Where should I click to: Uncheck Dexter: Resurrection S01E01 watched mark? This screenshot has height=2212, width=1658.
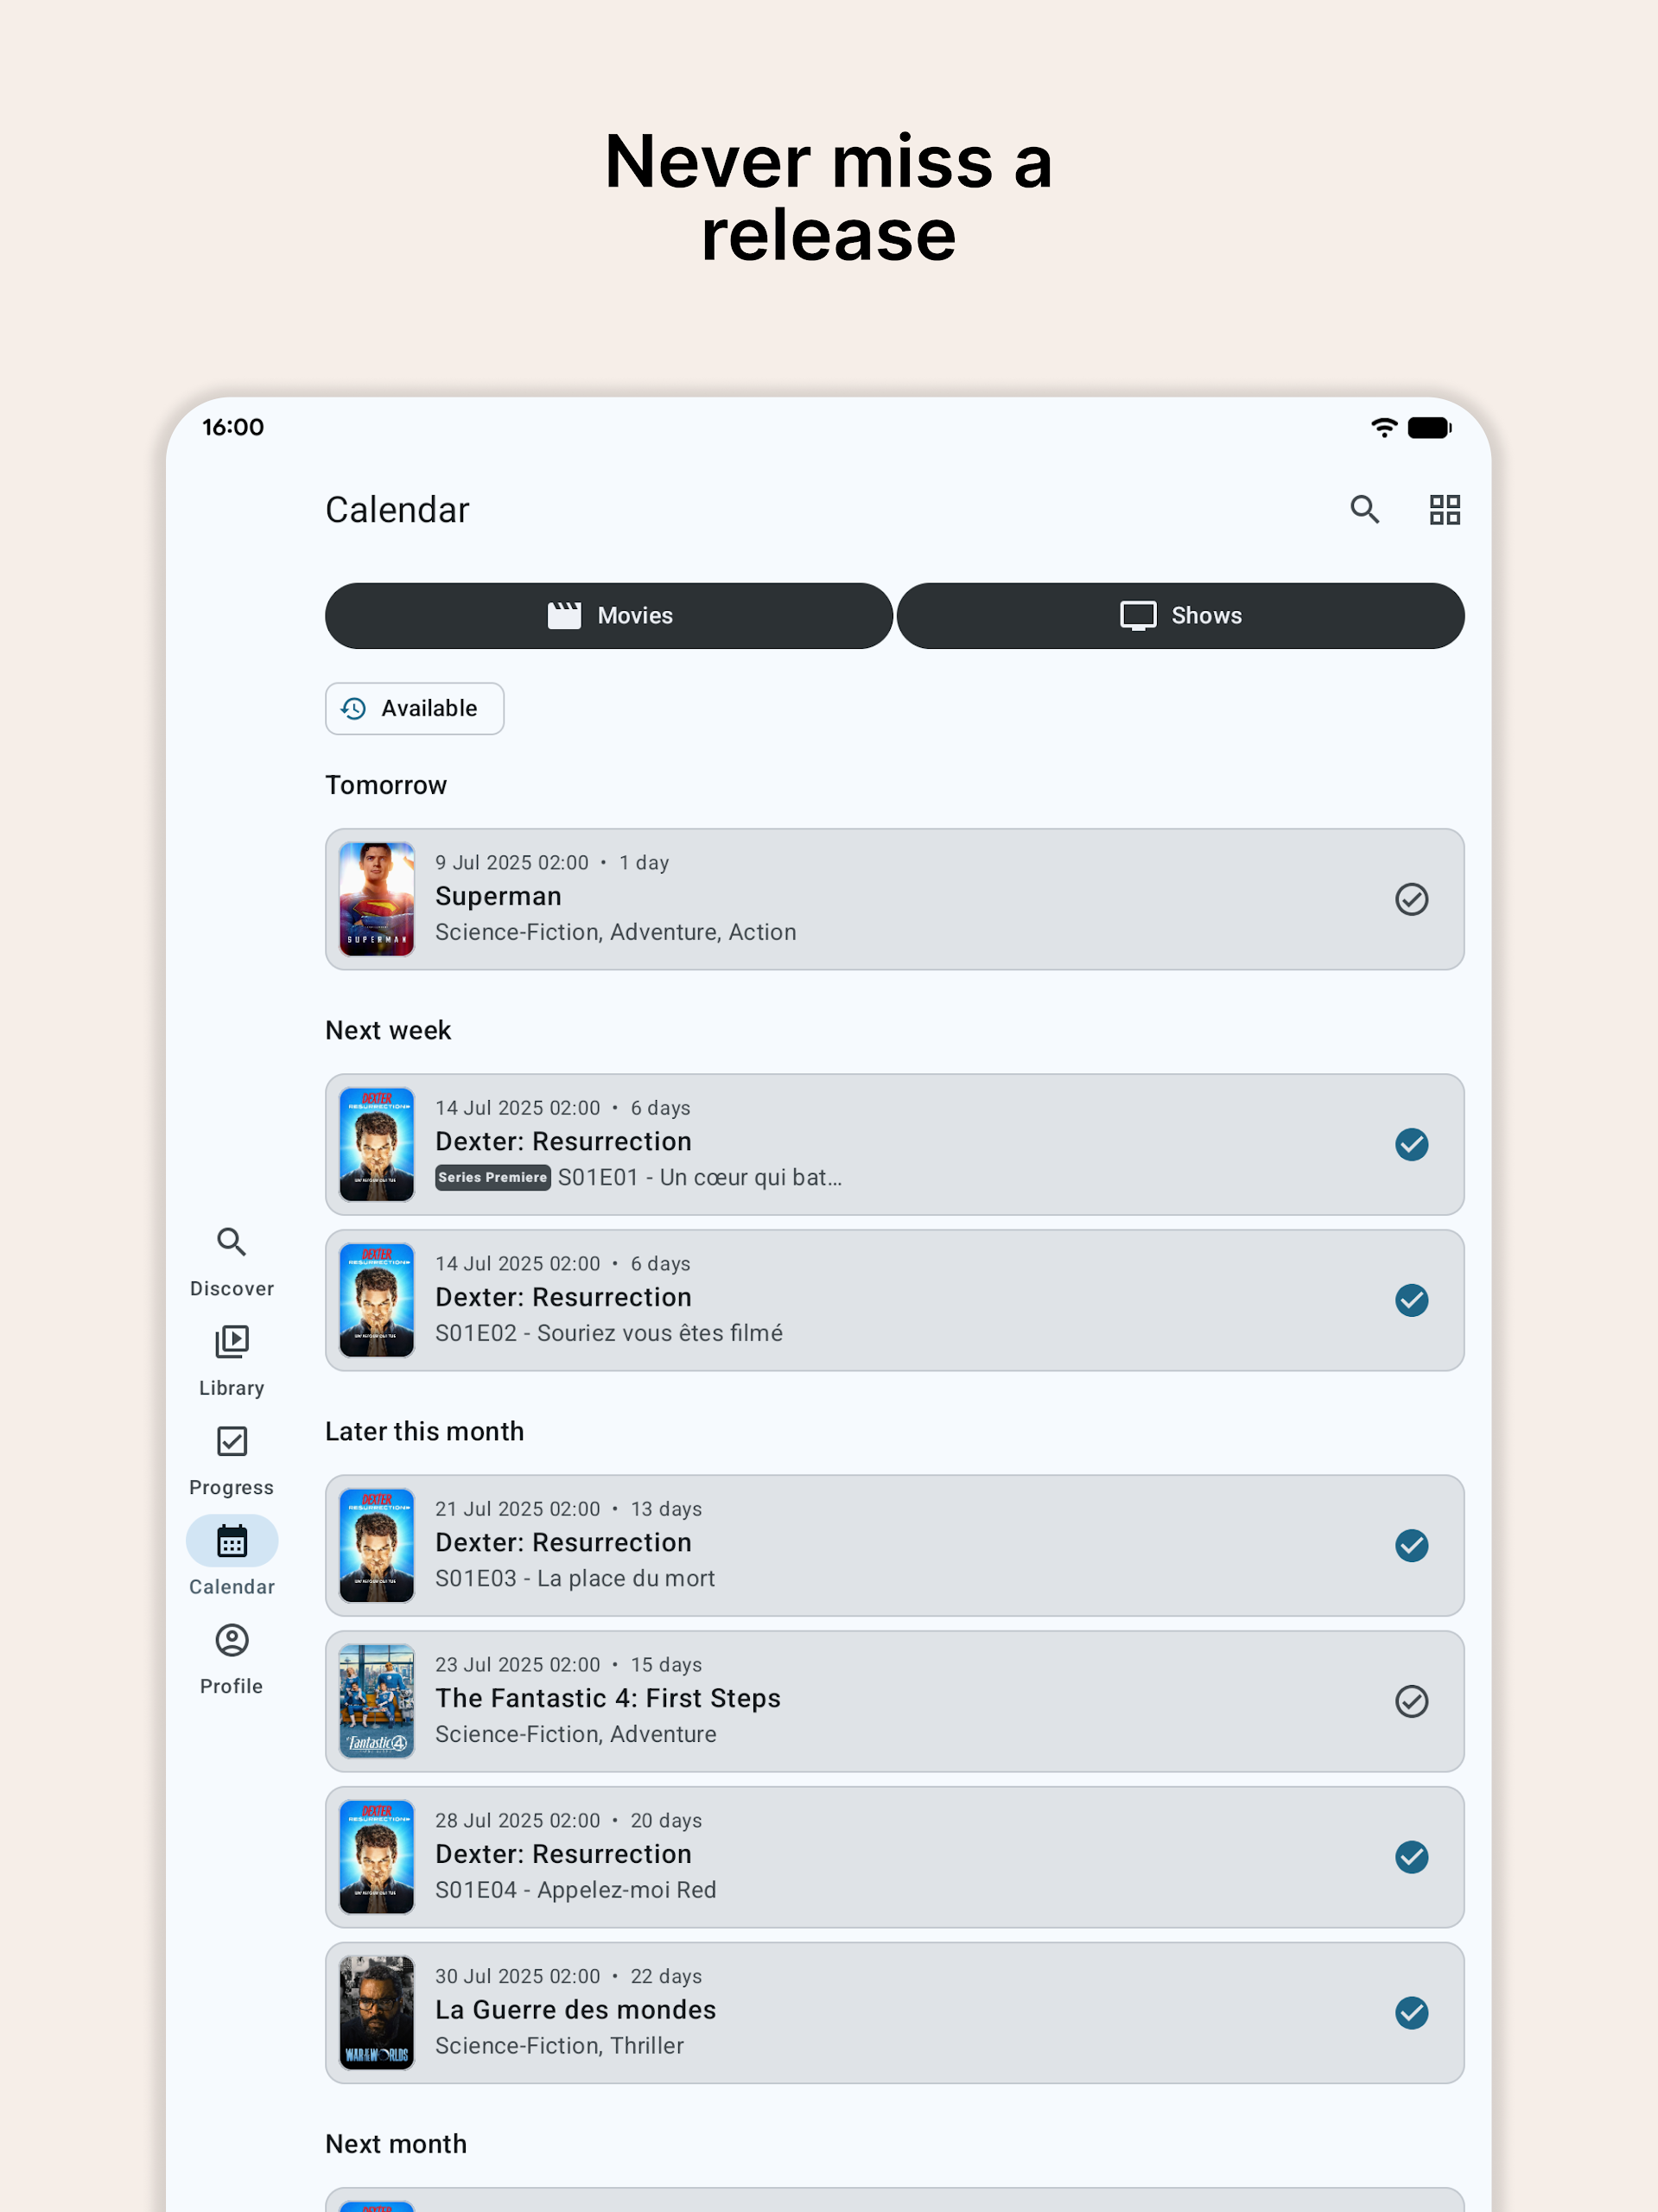click(1411, 1145)
